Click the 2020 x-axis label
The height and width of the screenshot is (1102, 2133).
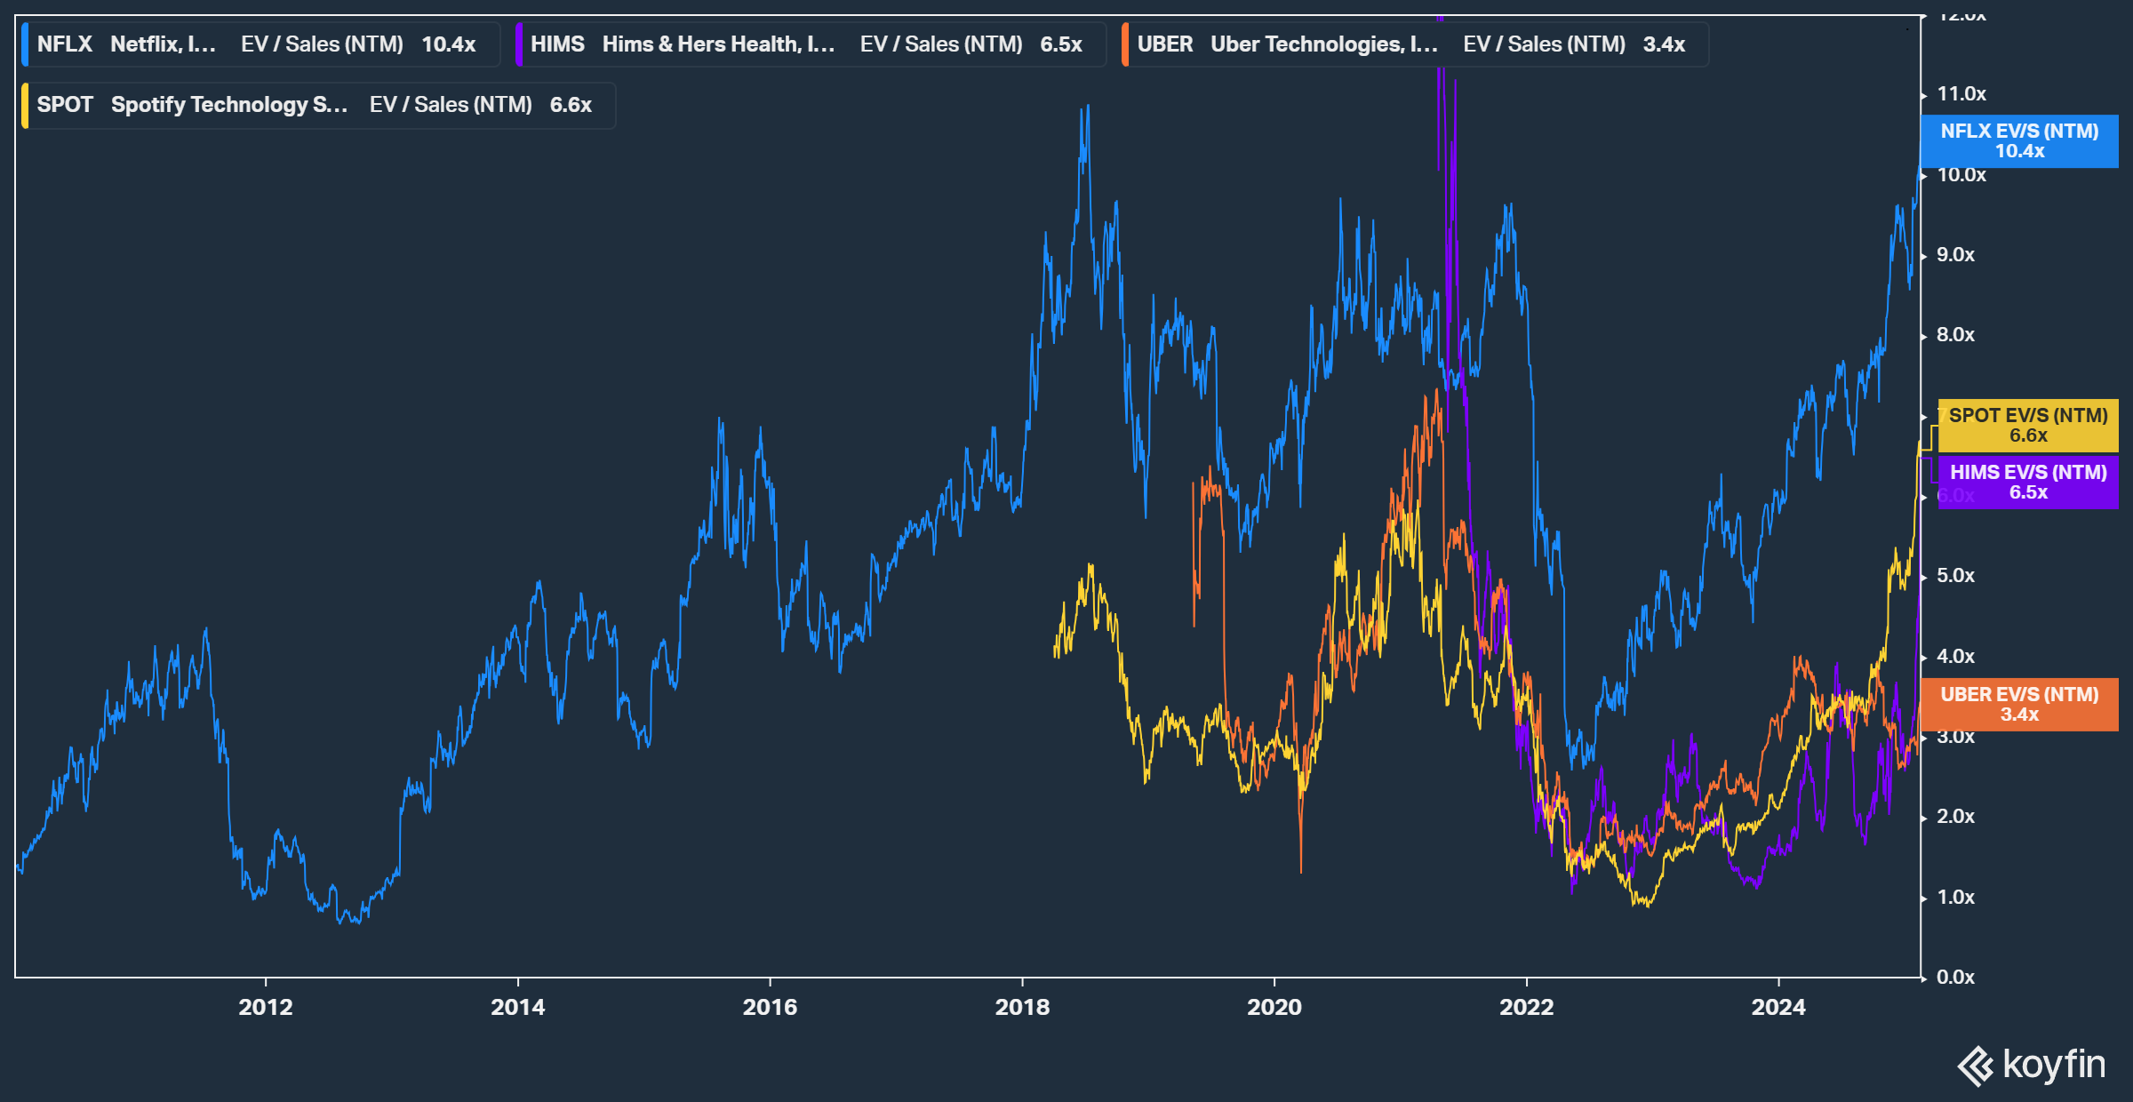click(x=1274, y=1007)
